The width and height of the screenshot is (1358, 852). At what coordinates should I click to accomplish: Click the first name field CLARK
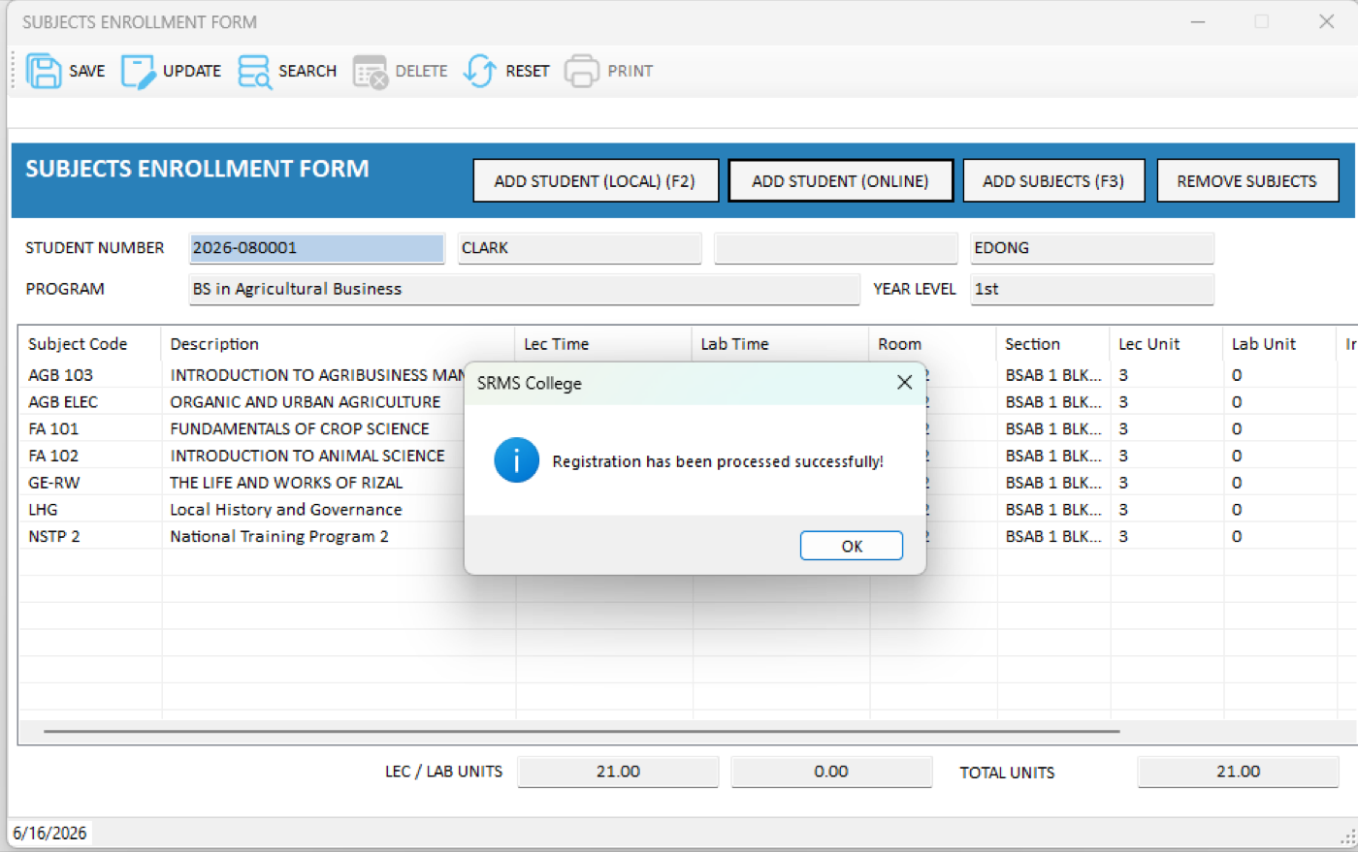coord(579,248)
